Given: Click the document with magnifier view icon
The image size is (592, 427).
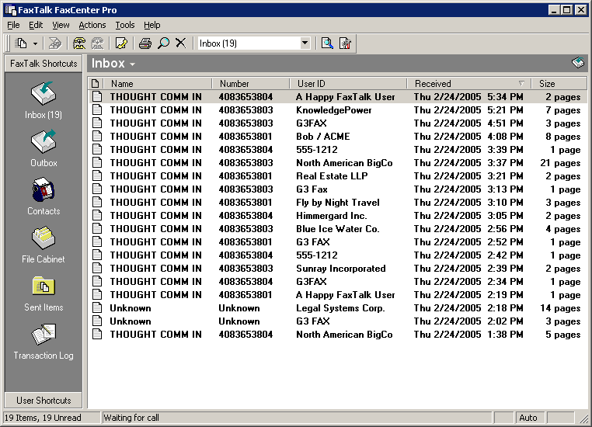Looking at the screenshot, I should [x=327, y=43].
